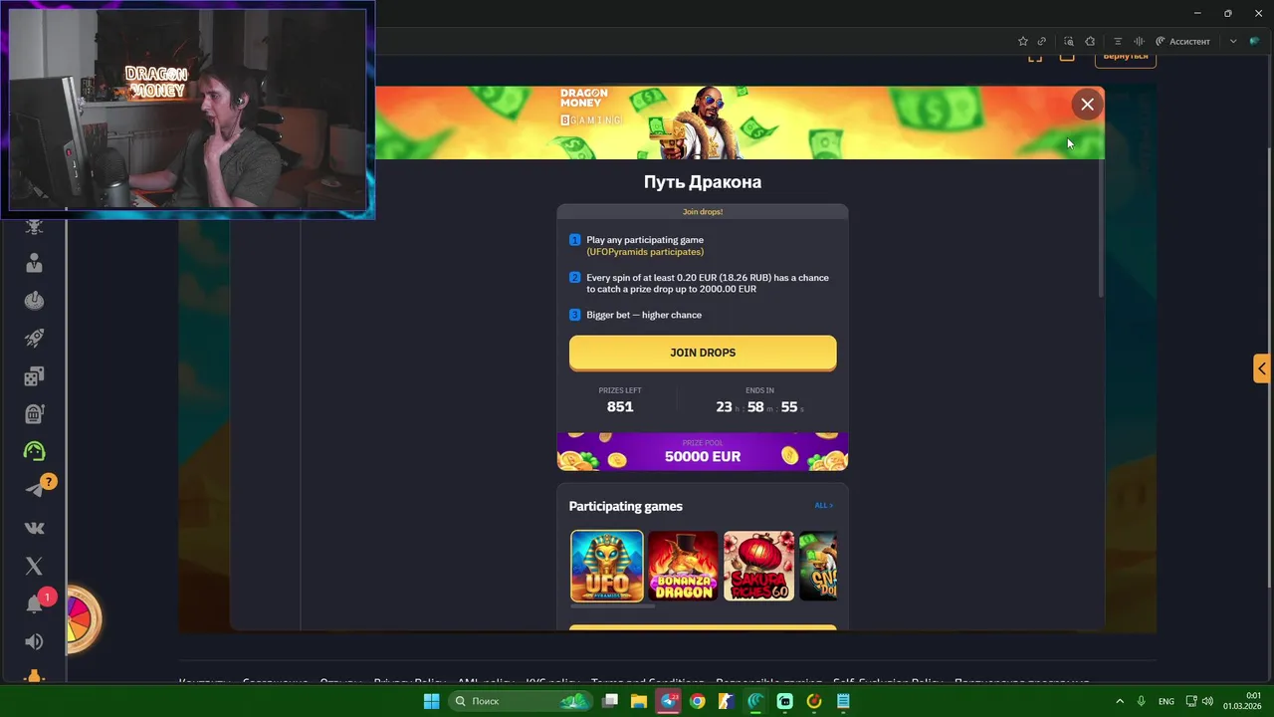Viewport: 1274px width, 717px height.
Task: Click the 50000 EUR prize pool banner
Action: tap(703, 451)
